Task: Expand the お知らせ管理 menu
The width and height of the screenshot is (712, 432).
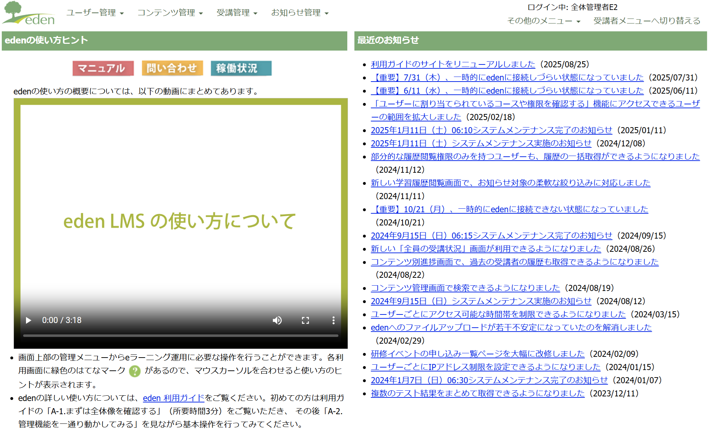Action: (300, 13)
